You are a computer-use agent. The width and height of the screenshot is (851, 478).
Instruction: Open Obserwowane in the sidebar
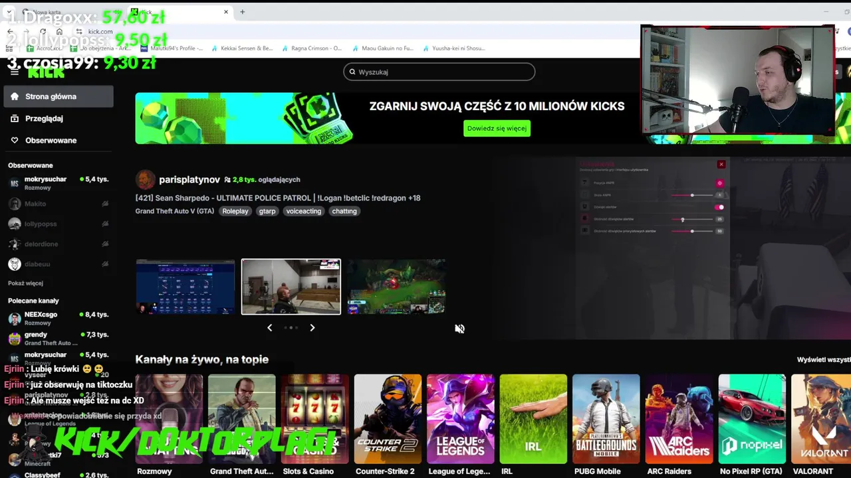pyautogui.click(x=59, y=140)
